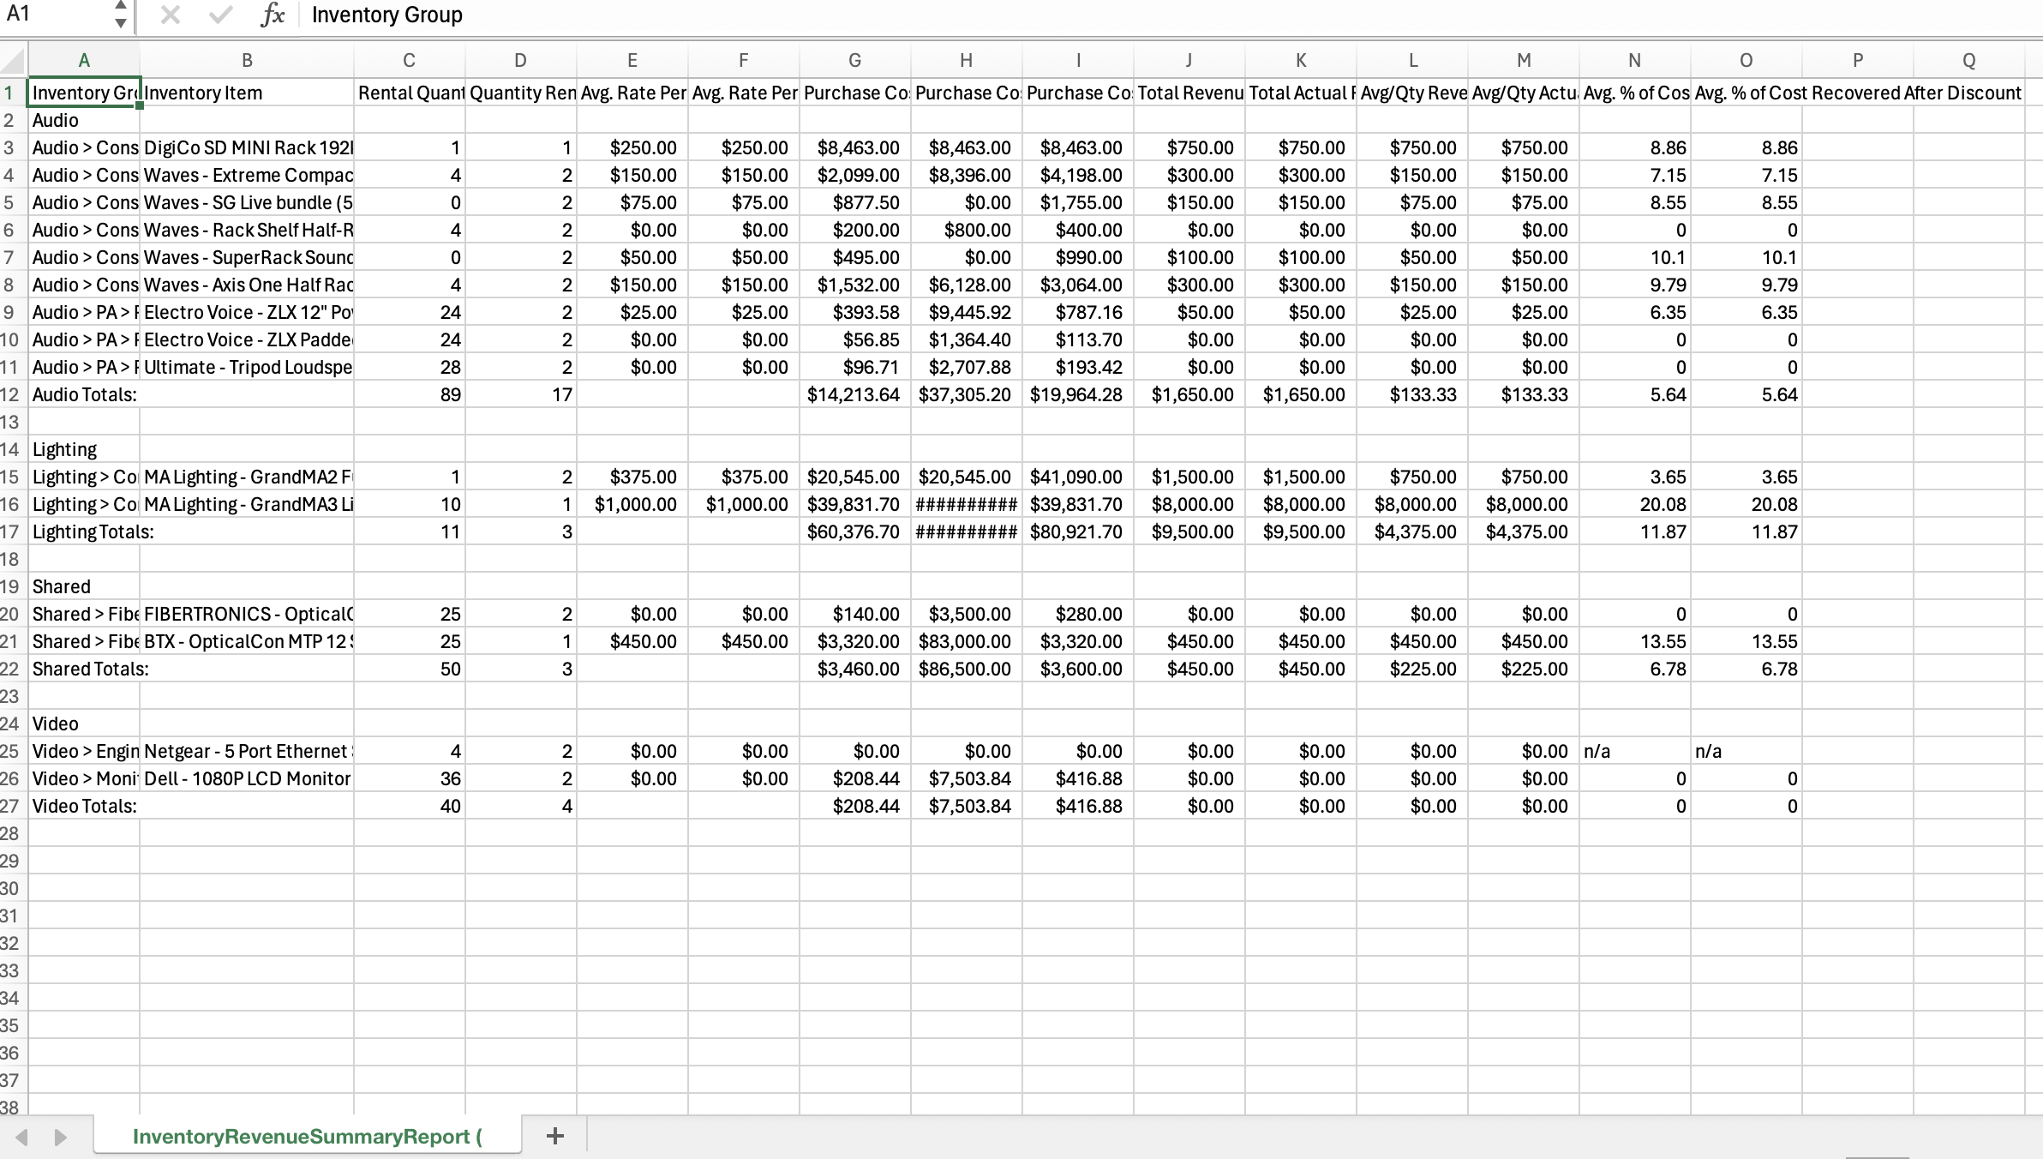The height and width of the screenshot is (1159, 2043).
Task: Click the next sheet navigation arrow
Action: 60,1137
